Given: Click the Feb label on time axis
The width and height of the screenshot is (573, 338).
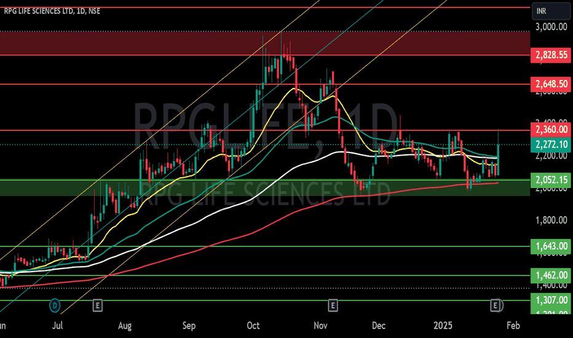Looking at the screenshot, I should (x=513, y=325).
